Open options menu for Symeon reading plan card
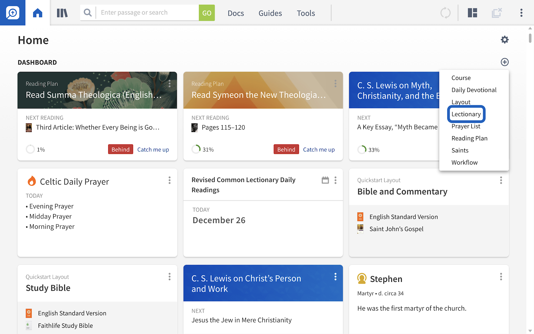This screenshot has height=334, width=534. (x=335, y=83)
